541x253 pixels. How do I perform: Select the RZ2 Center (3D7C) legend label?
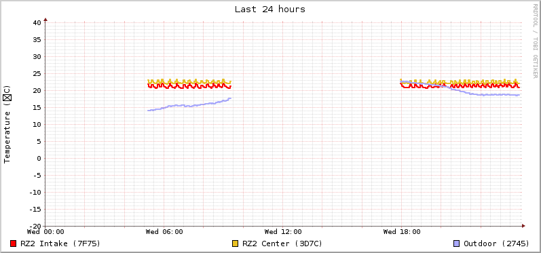pos(282,244)
